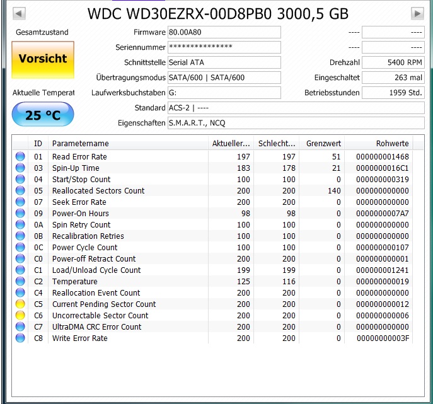Viewport: 433px width, 404px height.
Task: Go to previous disk with left arrow
Action: point(19,13)
